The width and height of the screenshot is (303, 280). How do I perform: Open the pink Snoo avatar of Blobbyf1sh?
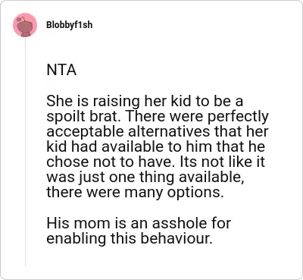click(25, 25)
